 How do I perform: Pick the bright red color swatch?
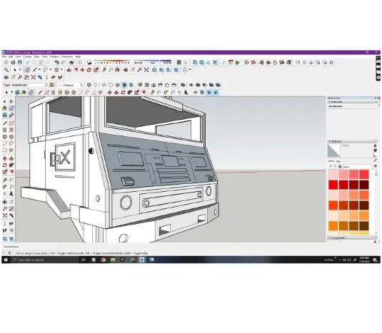(x=333, y=185)
